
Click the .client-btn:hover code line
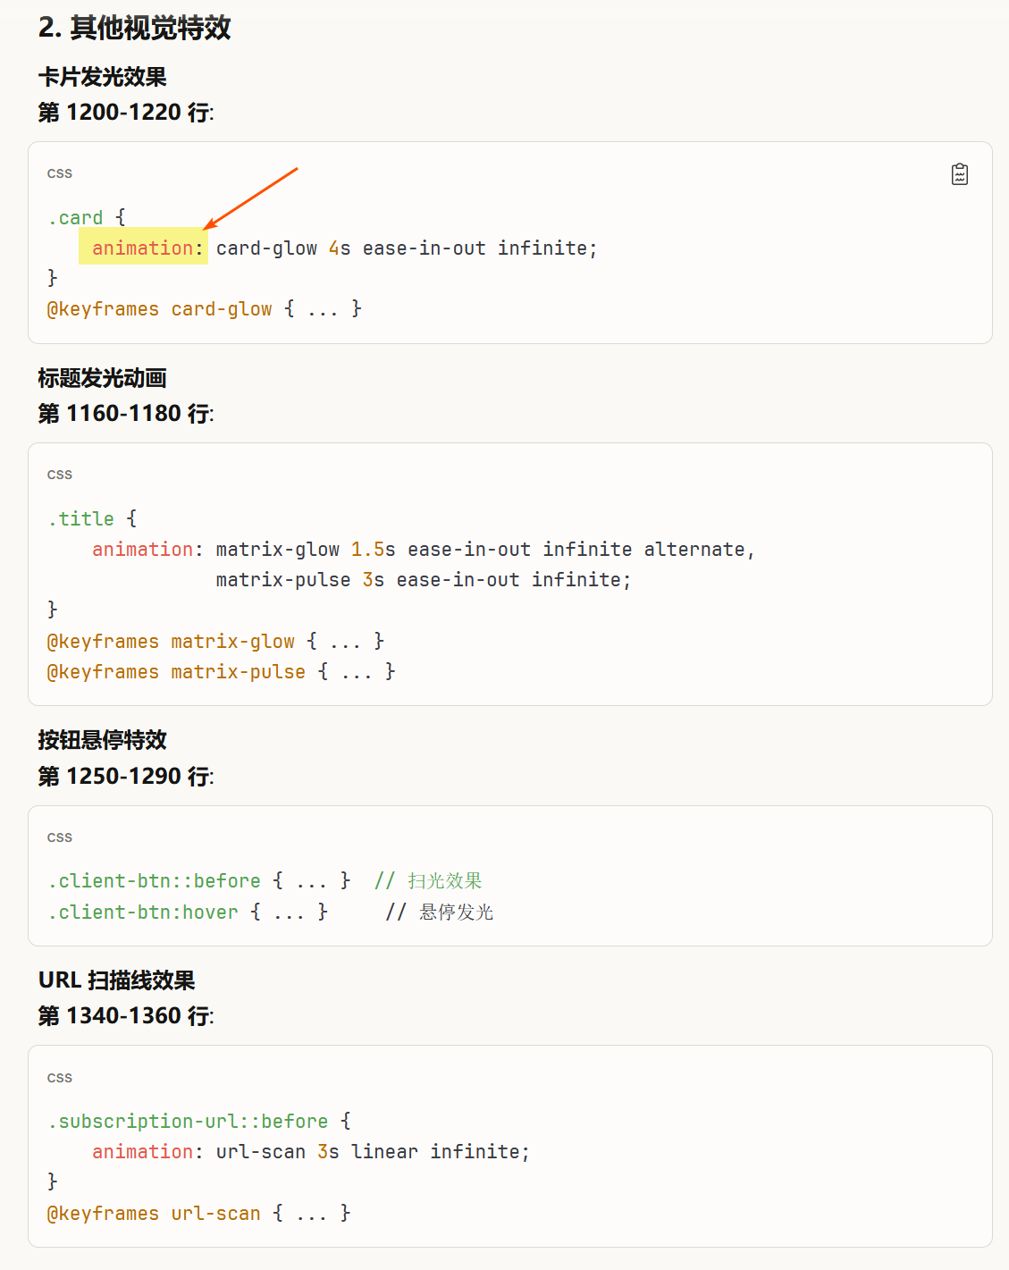[x=188, y=913]
